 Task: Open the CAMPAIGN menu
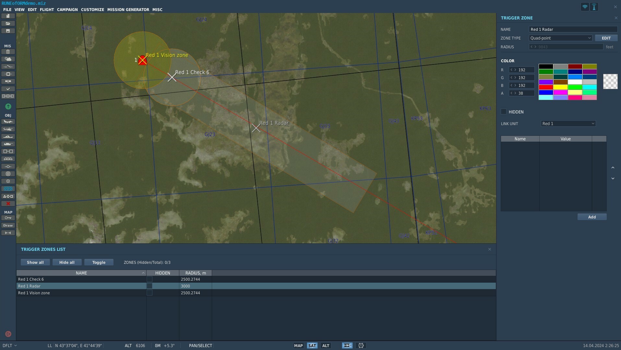click(67, 10)
